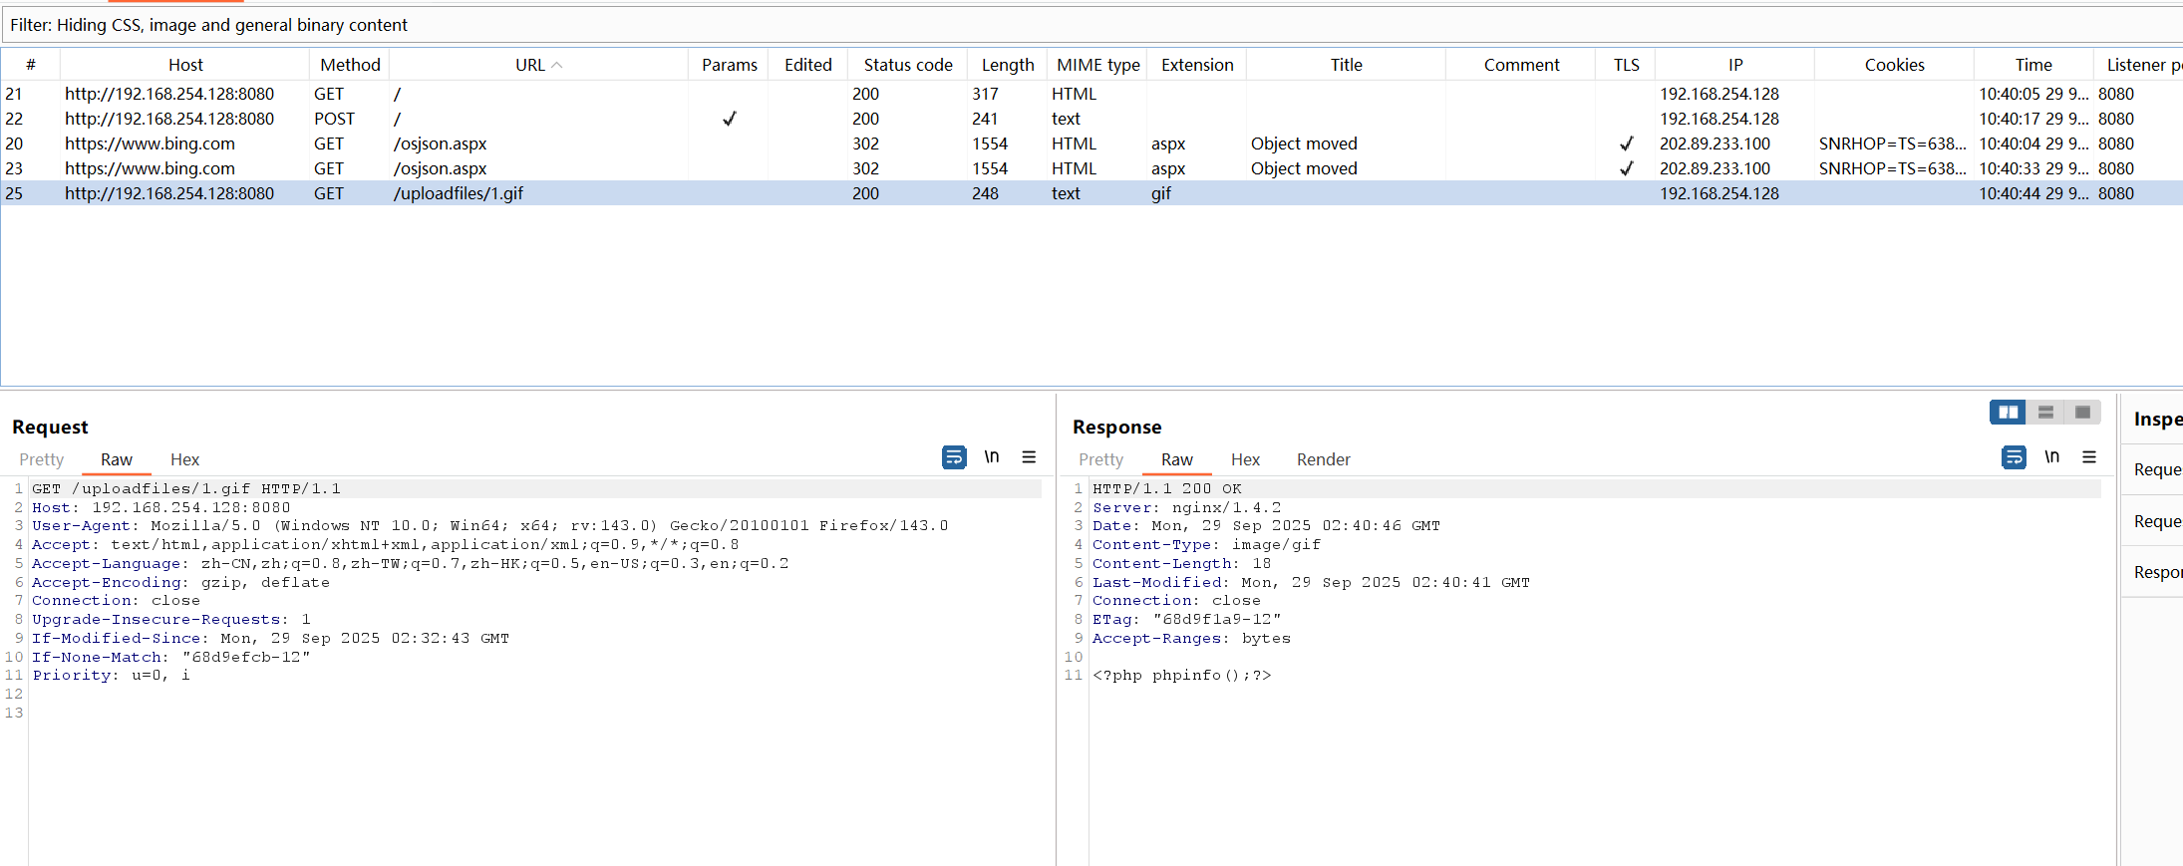
Task: Toggle word wrap in the Request panel
Action: point(954,457)
